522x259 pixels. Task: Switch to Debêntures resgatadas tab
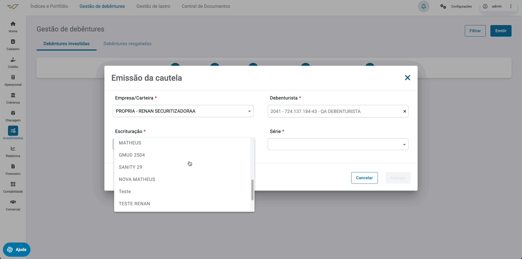tap(128, 44)
